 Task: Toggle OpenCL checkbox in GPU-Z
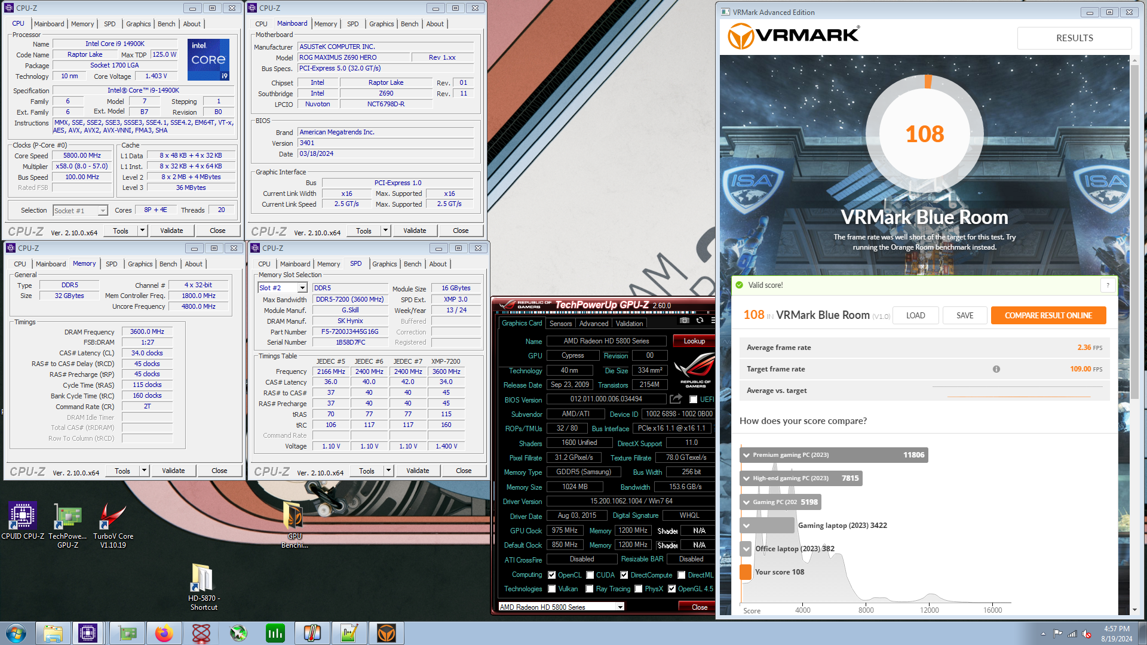point(552,575)
